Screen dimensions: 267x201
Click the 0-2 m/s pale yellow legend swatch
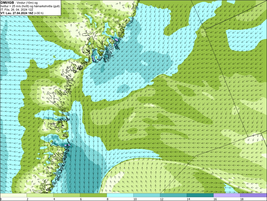(x=13, y=195)
